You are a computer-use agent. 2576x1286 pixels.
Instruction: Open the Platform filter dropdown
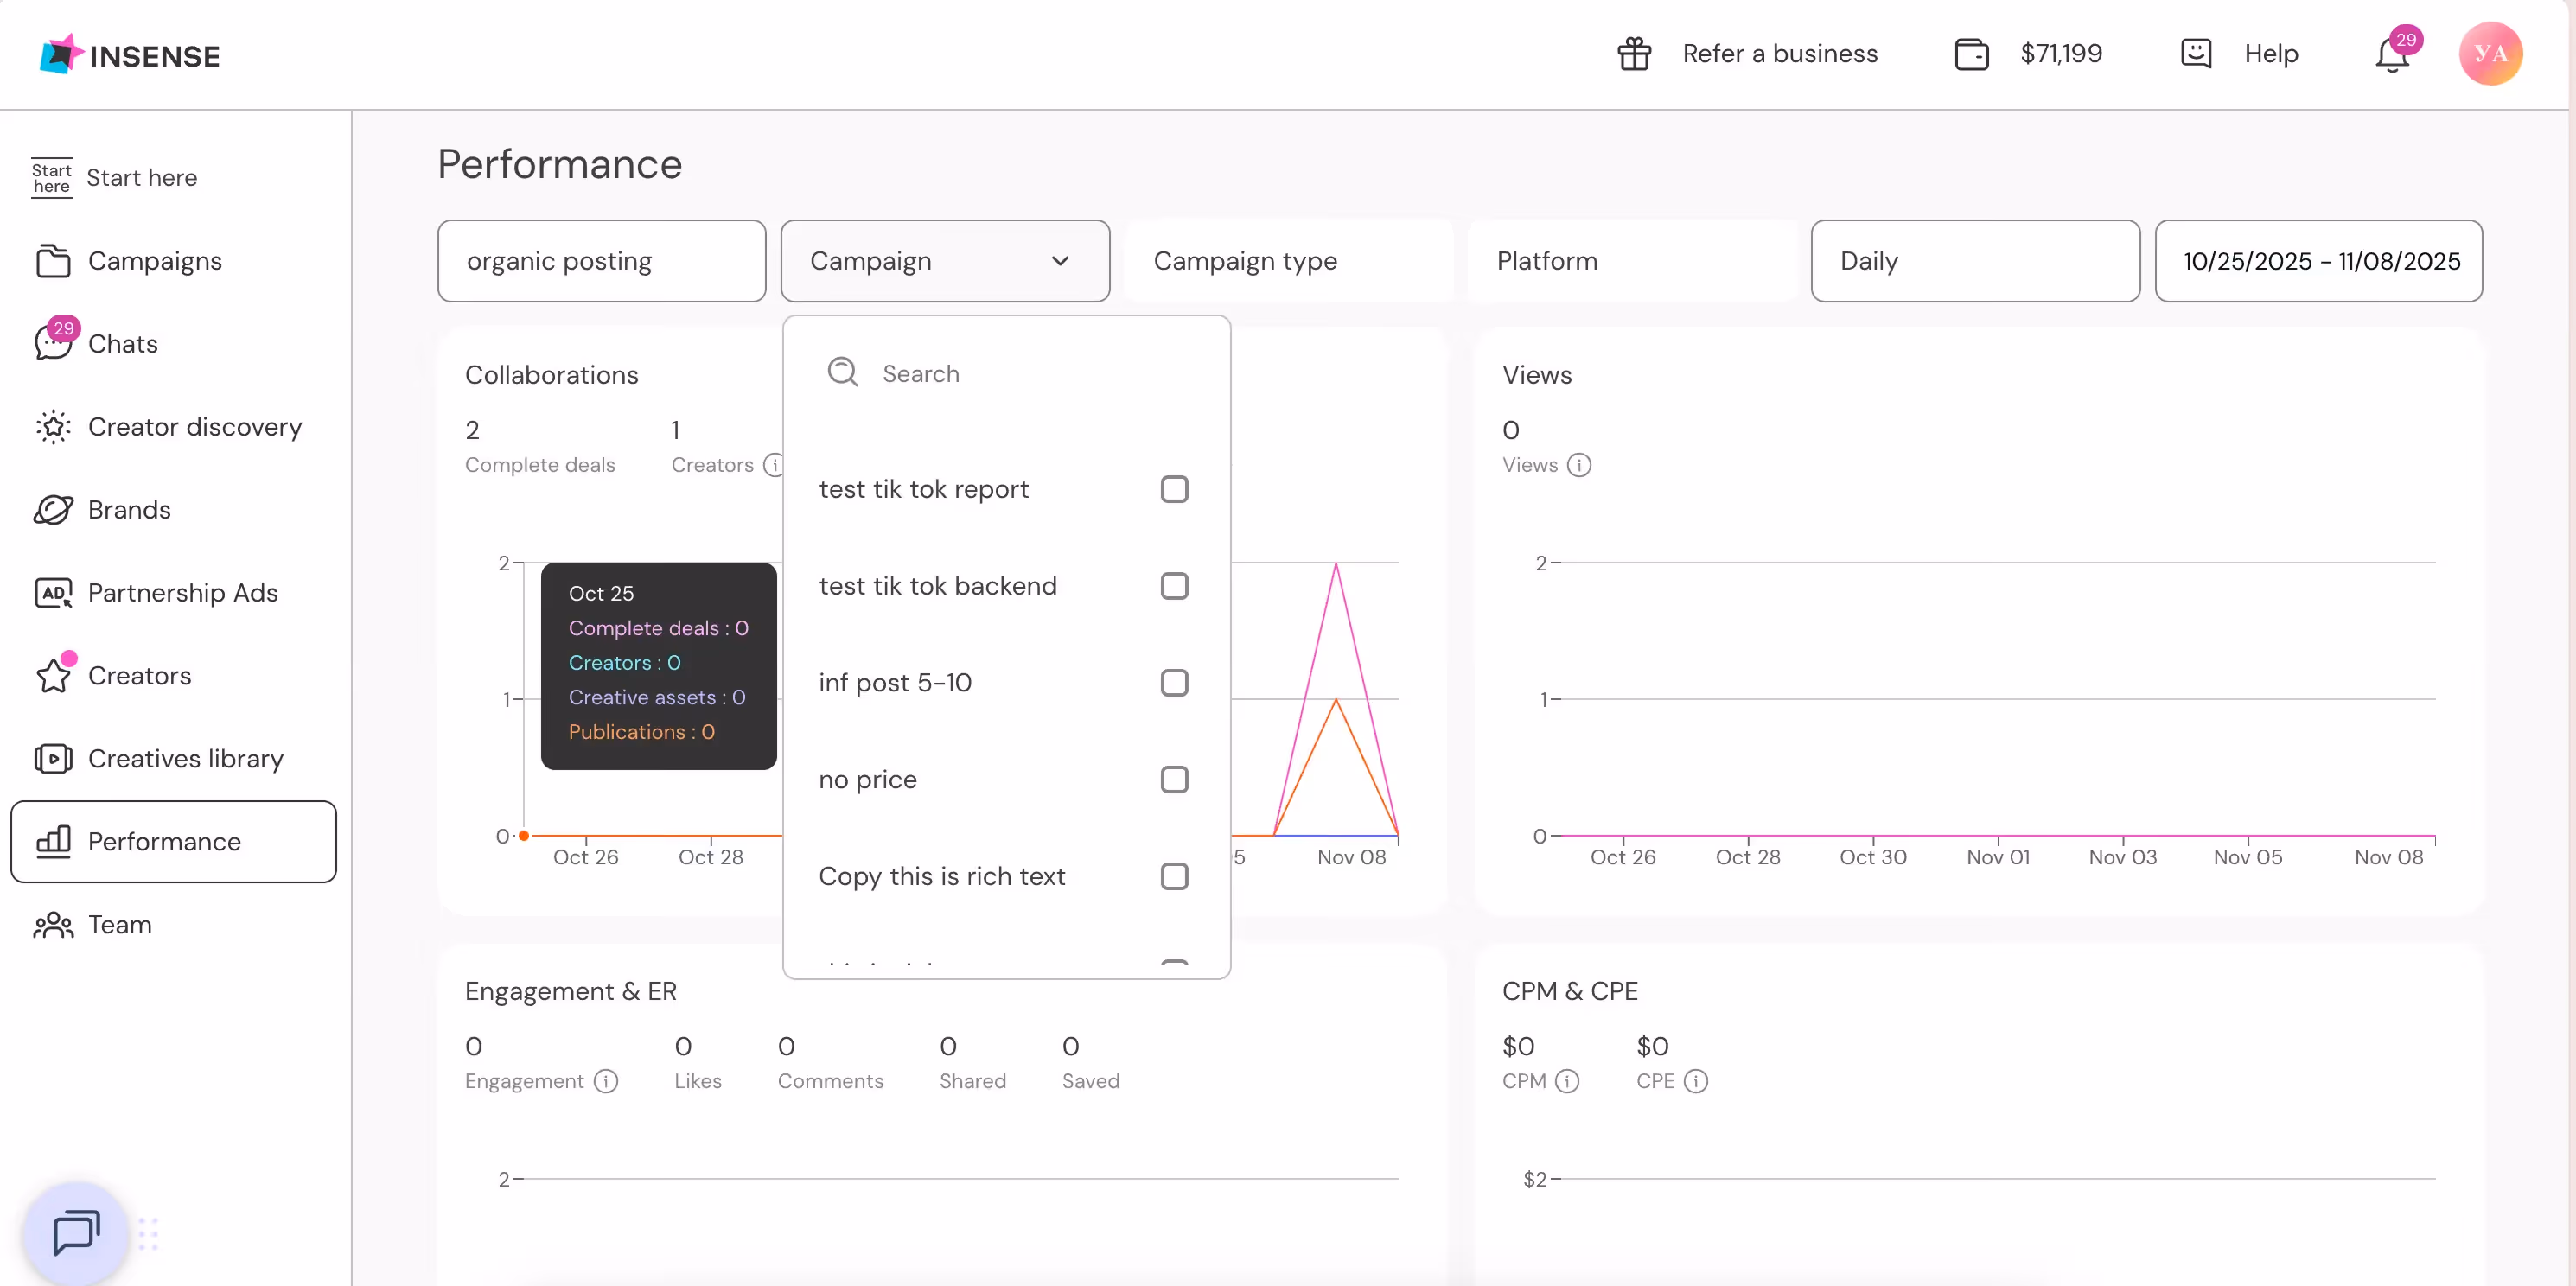(x=1631, y=261)
